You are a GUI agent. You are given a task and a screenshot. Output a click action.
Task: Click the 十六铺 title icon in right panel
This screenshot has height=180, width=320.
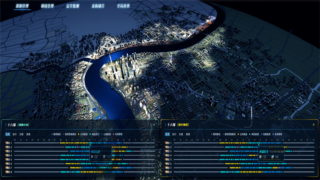pyautogui.click(x=165, y=125)
